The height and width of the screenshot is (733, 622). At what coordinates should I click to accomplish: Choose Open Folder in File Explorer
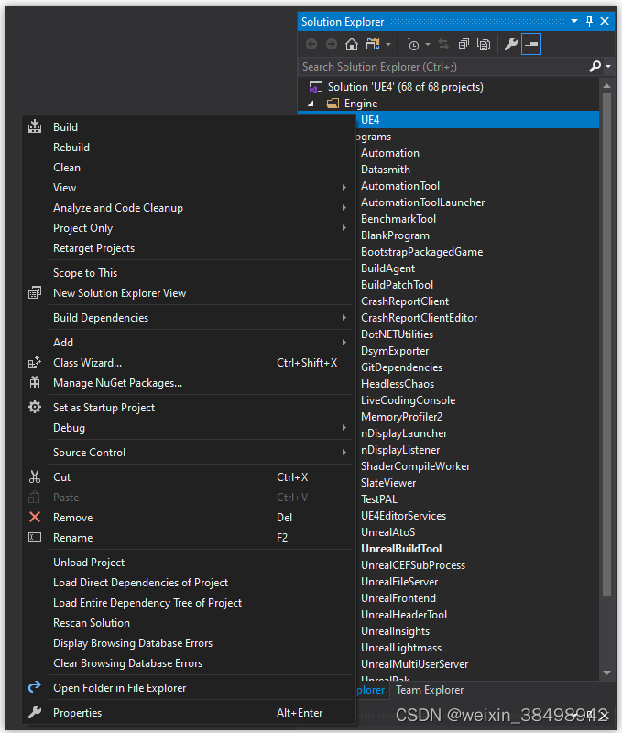(x=189, y=688)
